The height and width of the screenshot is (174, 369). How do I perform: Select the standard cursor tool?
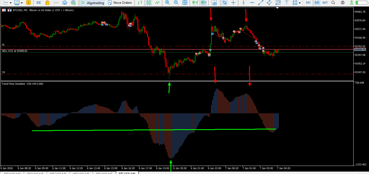point(224,3)
